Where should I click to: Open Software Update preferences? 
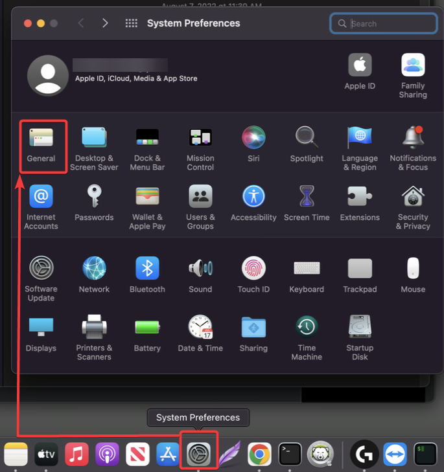pos(41,279)
